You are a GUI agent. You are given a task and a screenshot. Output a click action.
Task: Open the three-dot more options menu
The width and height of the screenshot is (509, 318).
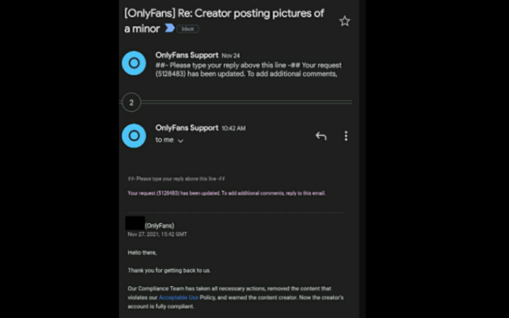tap(345, 136)
